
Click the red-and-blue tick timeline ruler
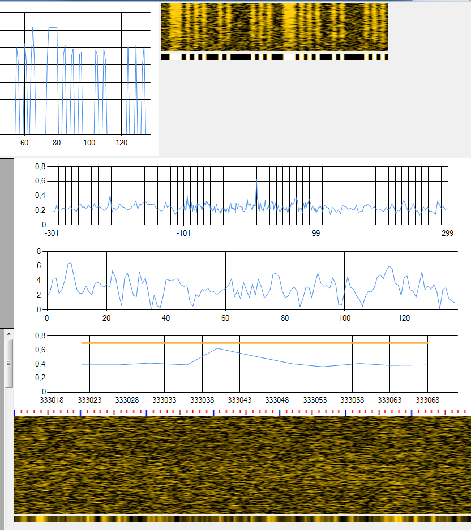(242, 412)
